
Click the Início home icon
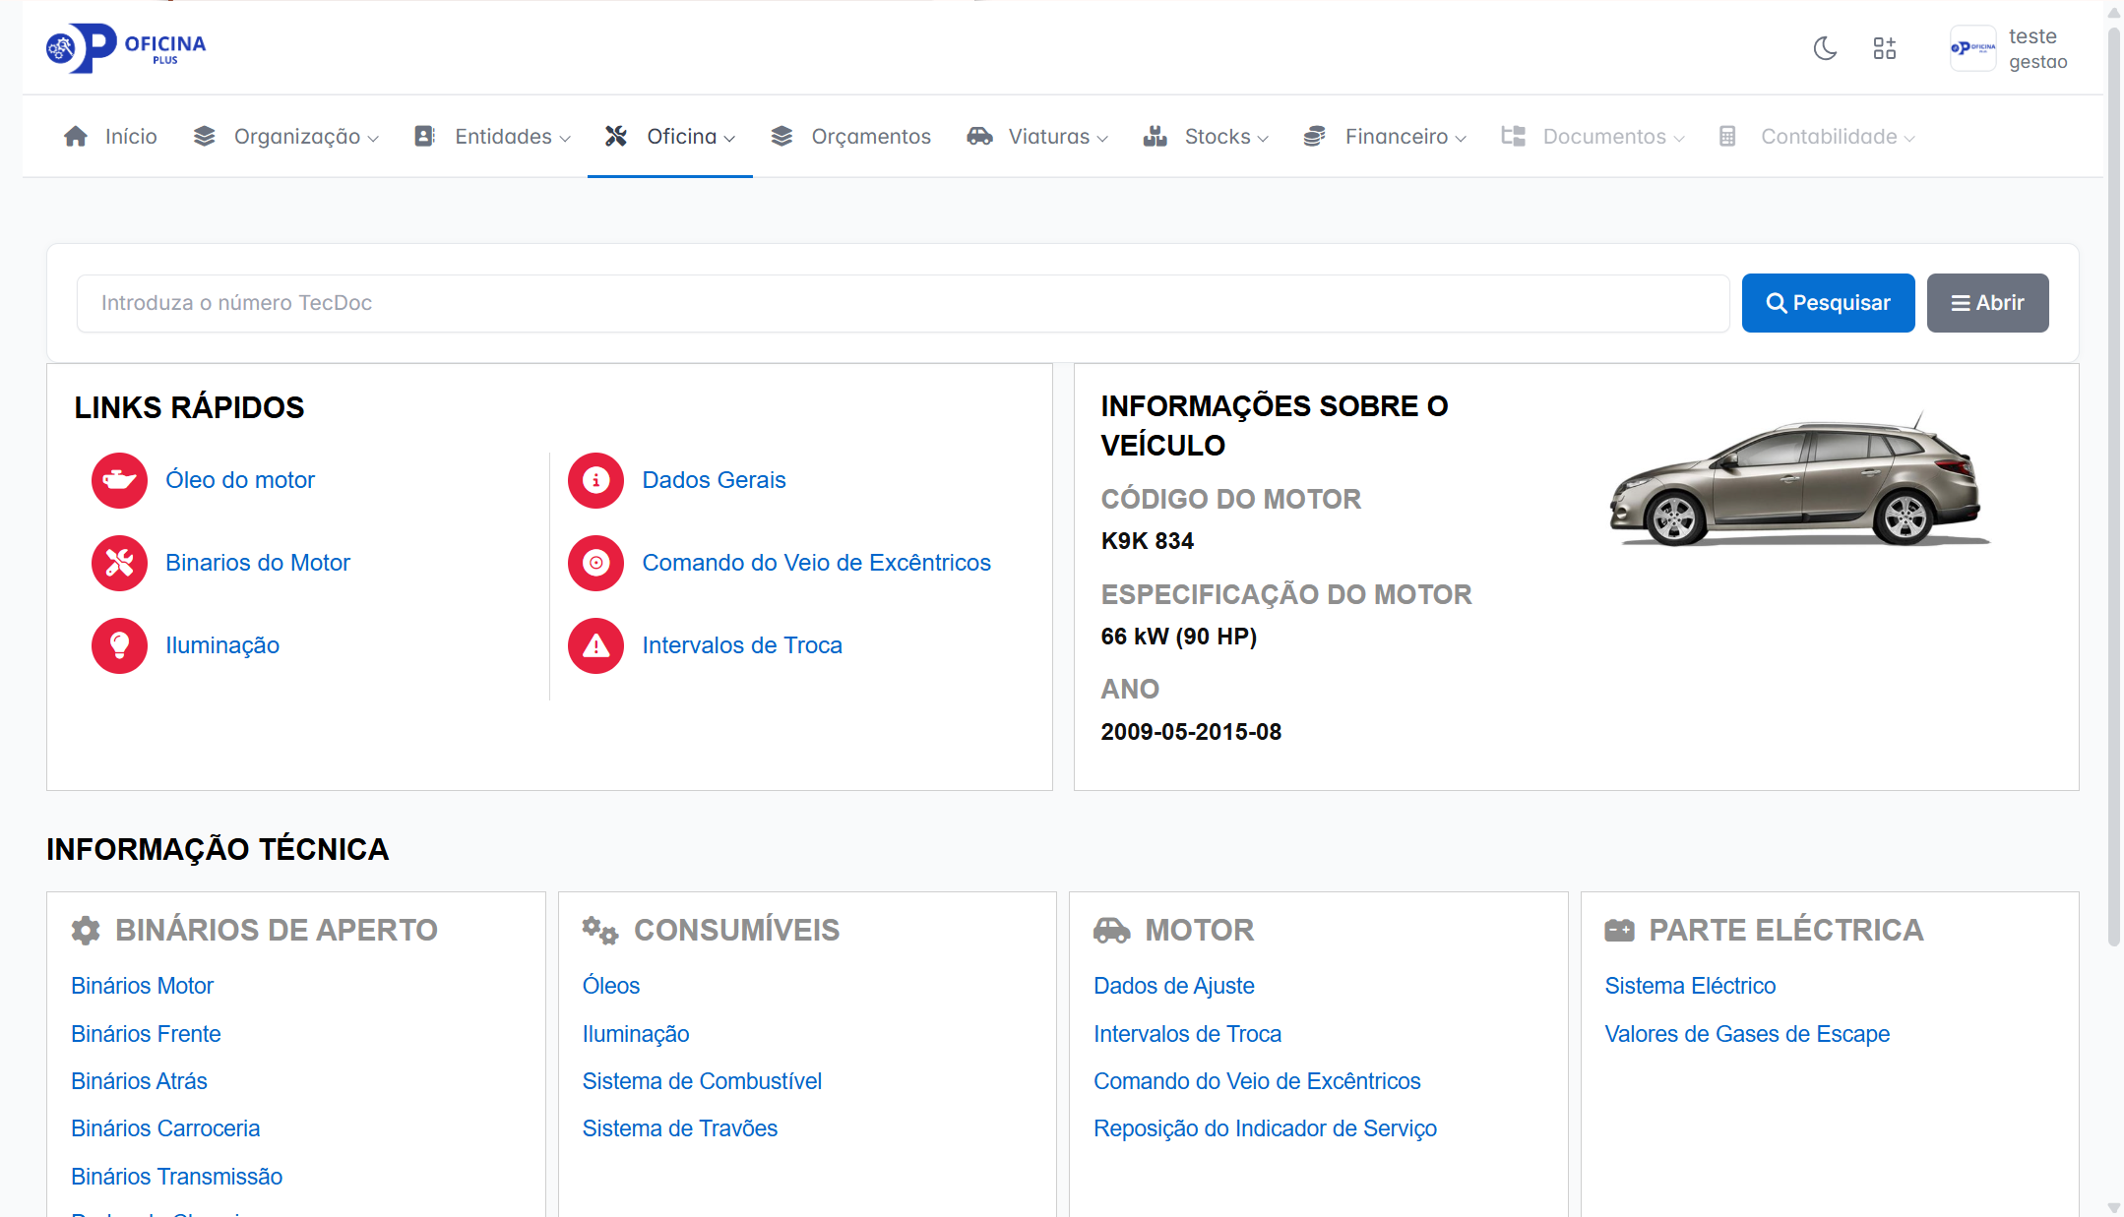tap(76, 137)
